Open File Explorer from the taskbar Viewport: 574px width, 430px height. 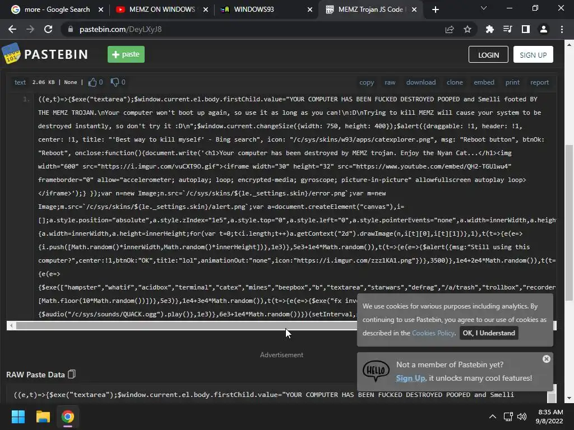[x=43, y=417]
